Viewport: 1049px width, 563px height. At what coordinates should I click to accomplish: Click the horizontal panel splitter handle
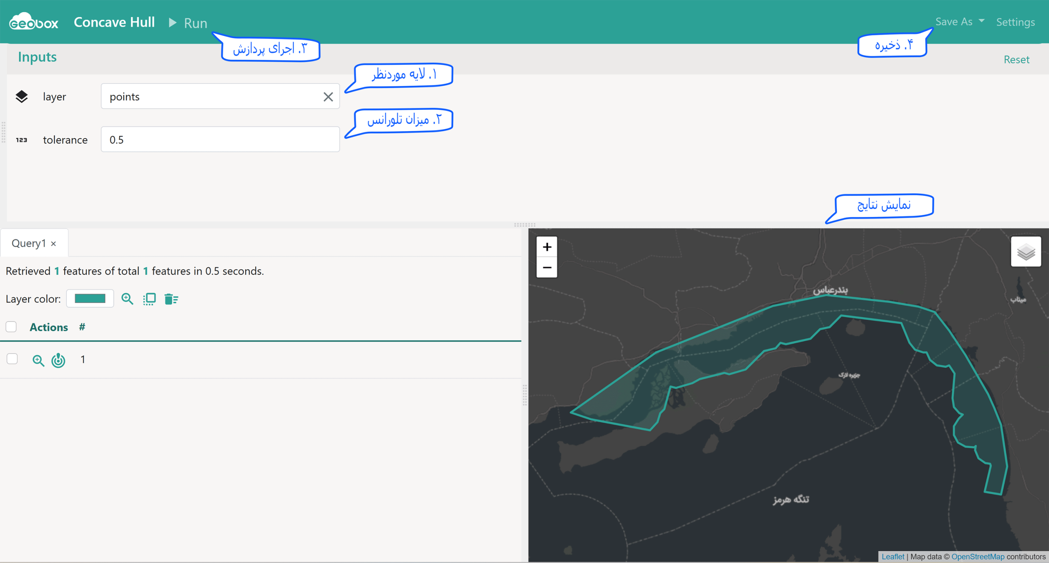coord(524,225)
